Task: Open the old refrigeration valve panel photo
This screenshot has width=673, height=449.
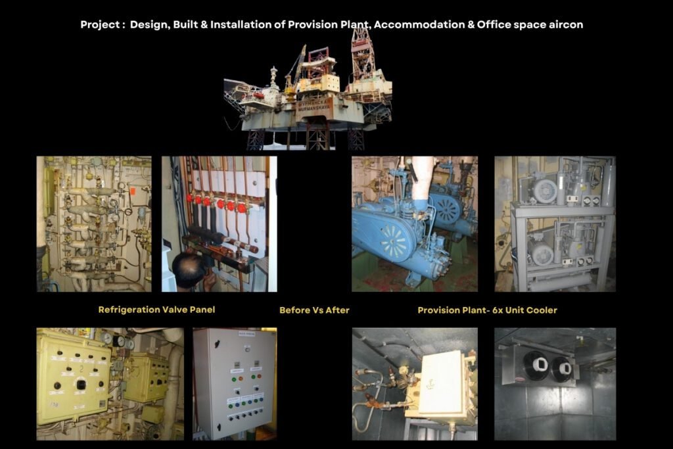Action: point(93,224)
